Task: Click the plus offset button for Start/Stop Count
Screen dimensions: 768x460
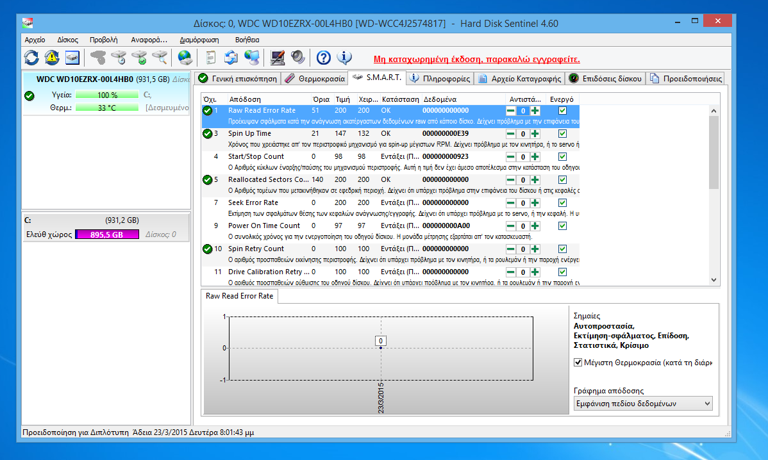Action: (x=535, y=157)
